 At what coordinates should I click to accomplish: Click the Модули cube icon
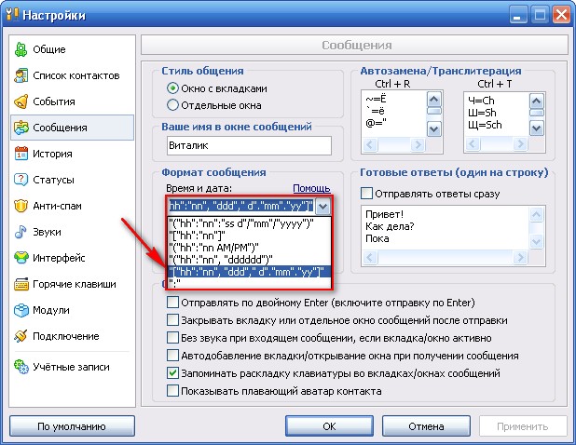point(21,310)
